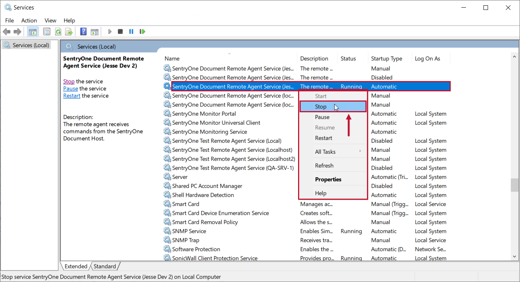This screenshot has width=520, height=282.
Task: Switch to the Standard tab
Action: 105,266
